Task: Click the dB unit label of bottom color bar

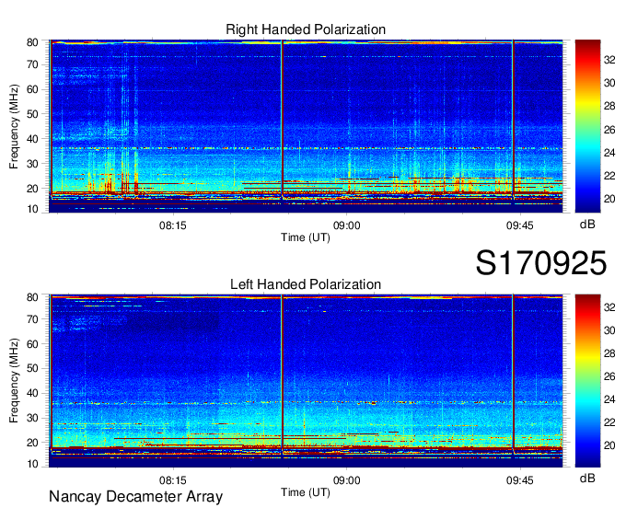Action: coord(587,478)
